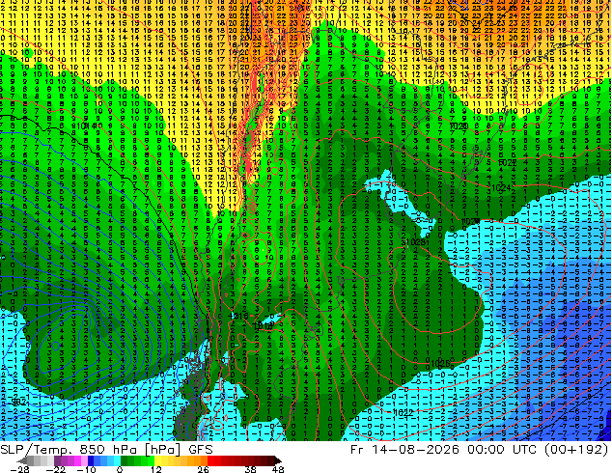612x473 pixels.
Task: Click the '12' color scale label
Action: click(156, 469)
